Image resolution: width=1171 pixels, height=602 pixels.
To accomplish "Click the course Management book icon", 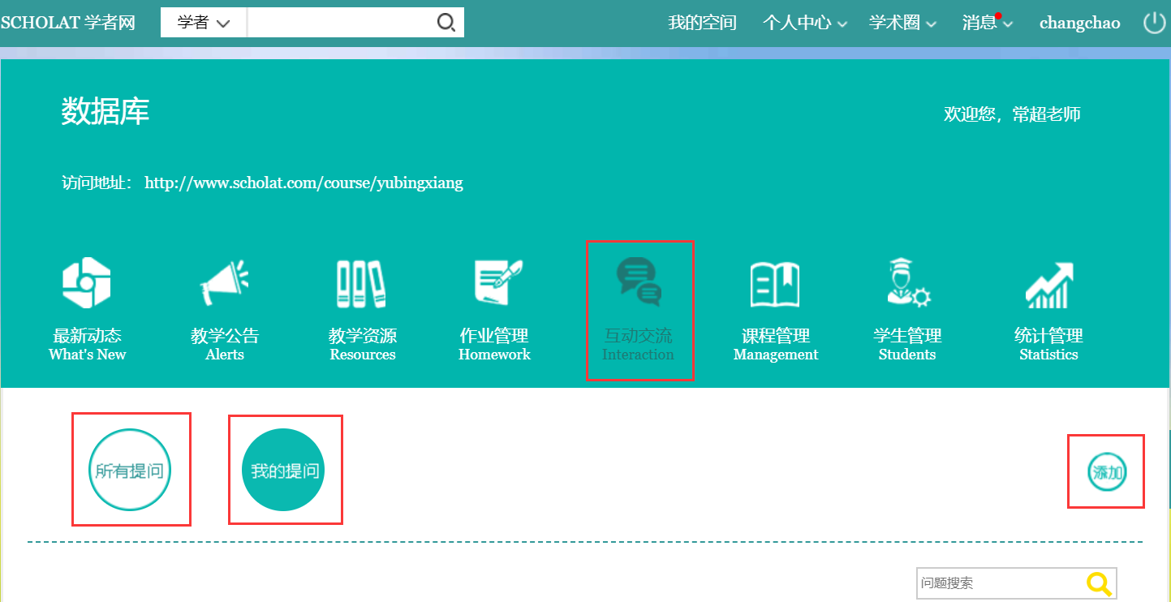I will pos(775,284).
